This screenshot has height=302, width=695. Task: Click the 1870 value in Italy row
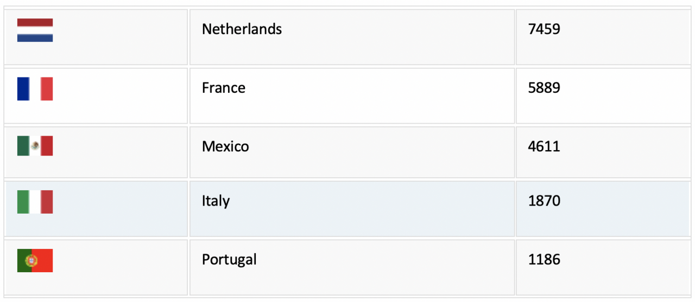click(x=544, y=201)
